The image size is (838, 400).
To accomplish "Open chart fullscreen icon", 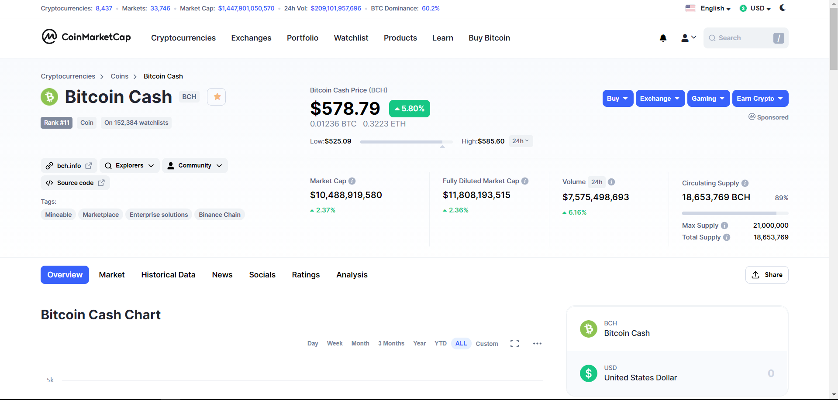I will [514, 344].
